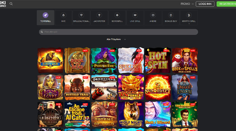The width and height of the screenshot is (236, 131).
Task: Click the arrow icon beside Promo
Action: pos(192,4)
